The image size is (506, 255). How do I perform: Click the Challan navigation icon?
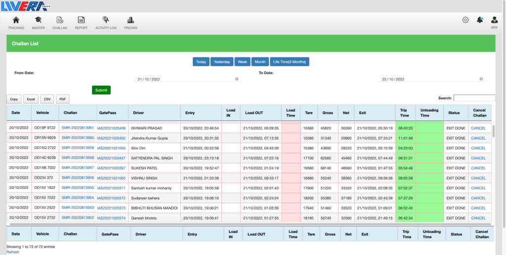point(60,20)
